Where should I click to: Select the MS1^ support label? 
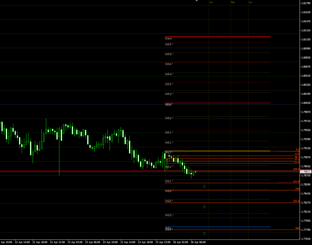click(169, 167)
